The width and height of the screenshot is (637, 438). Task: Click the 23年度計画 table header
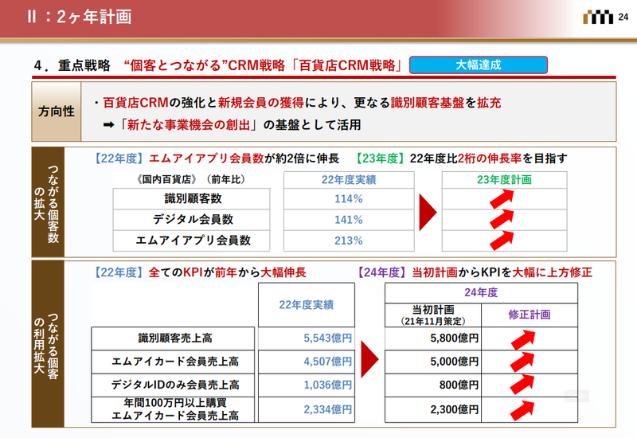click(504, 180)
